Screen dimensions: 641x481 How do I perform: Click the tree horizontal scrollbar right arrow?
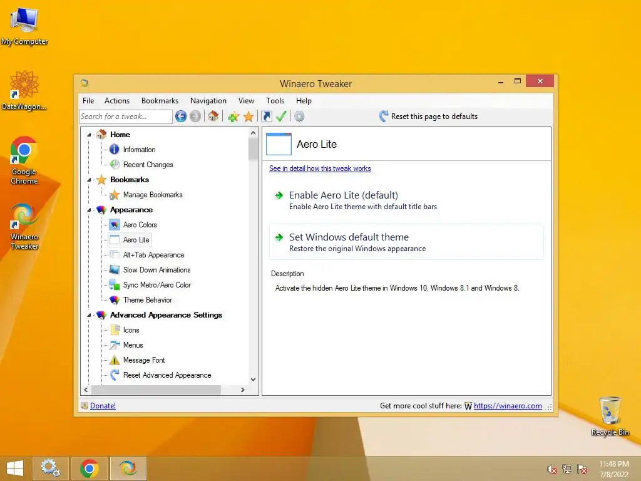(243, 390)
